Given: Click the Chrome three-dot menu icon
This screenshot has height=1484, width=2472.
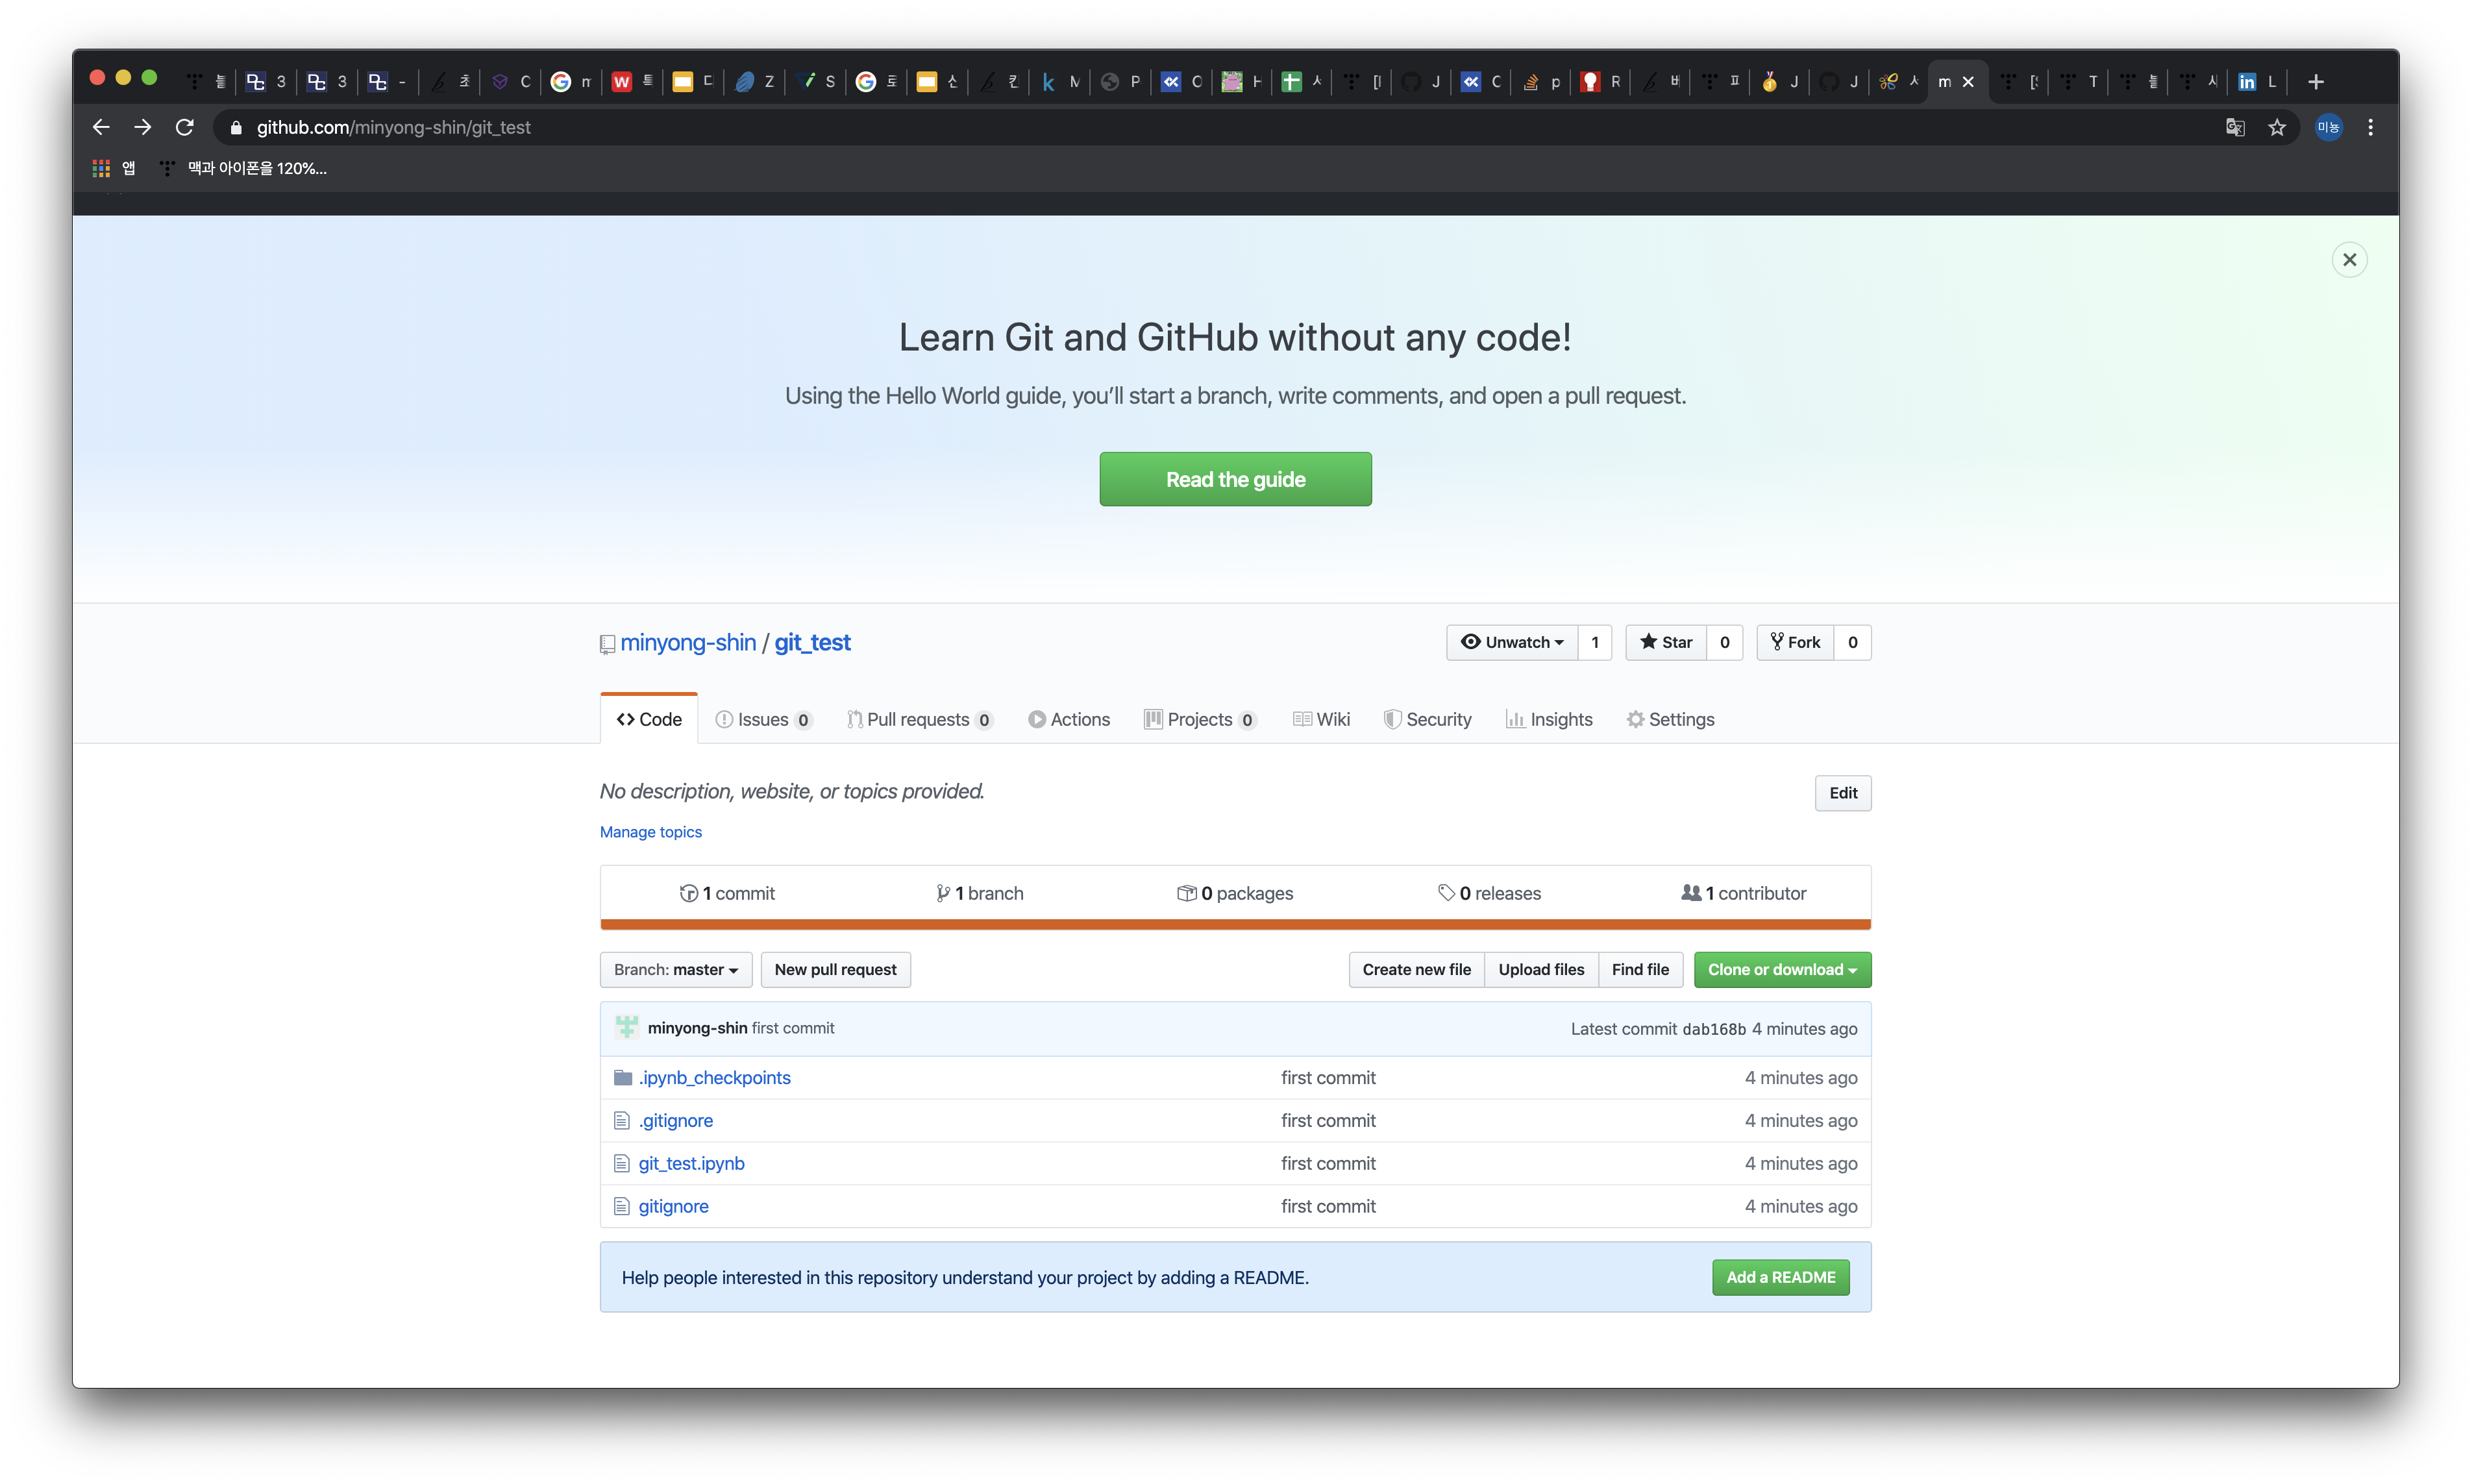Looking at the screenshot, I should point(2370,127).
